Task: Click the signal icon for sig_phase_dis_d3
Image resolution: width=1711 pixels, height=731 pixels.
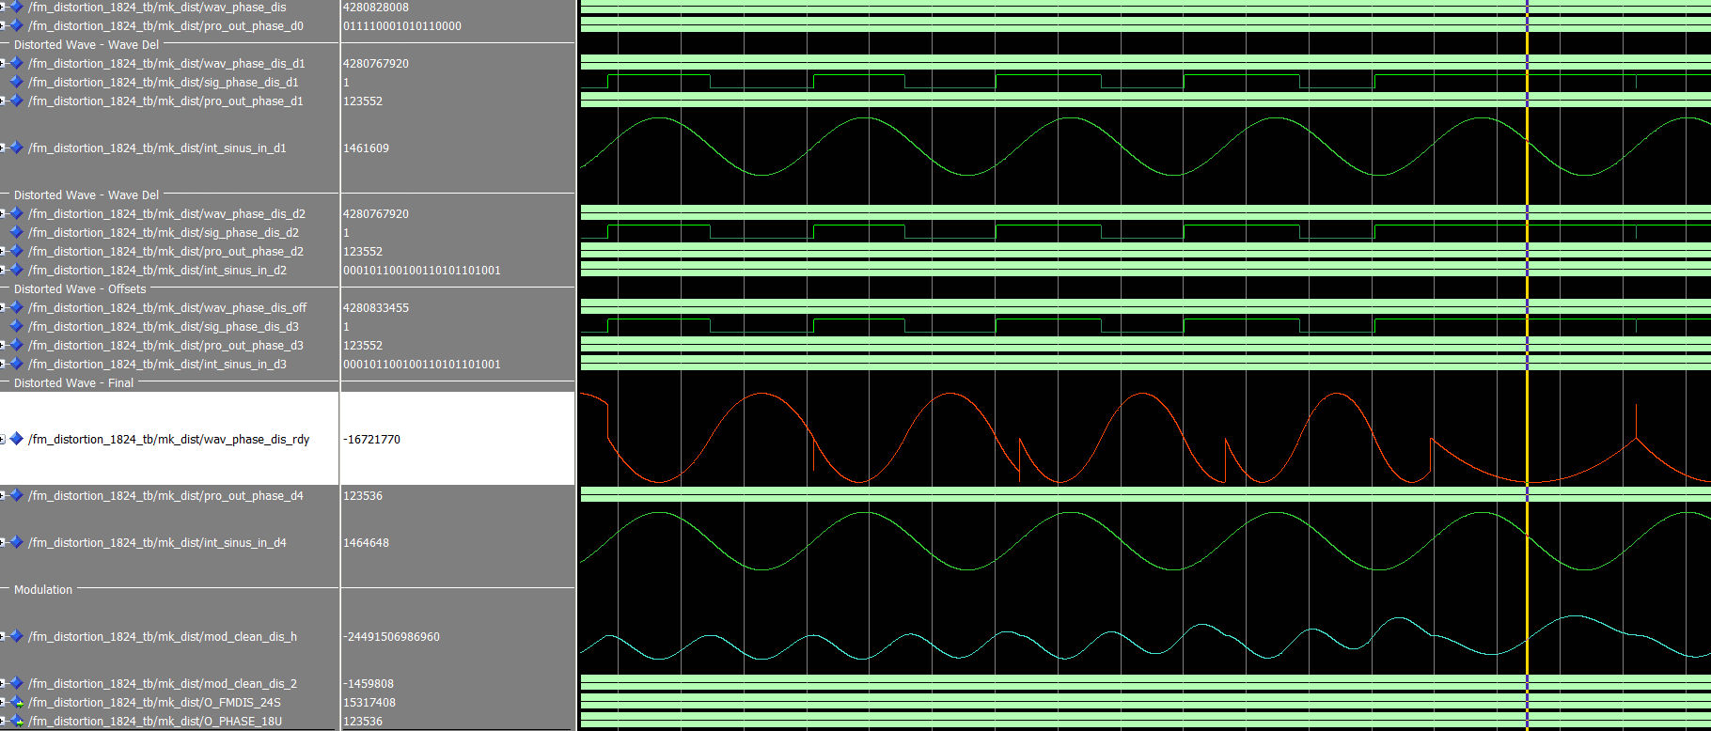Action: [x=16, y=327]
